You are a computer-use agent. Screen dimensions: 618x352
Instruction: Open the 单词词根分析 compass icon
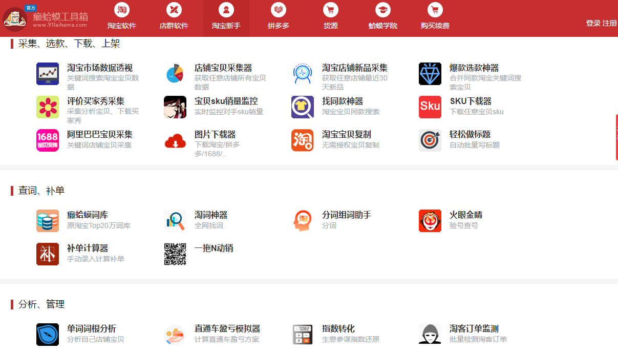(x=48, y=335)
